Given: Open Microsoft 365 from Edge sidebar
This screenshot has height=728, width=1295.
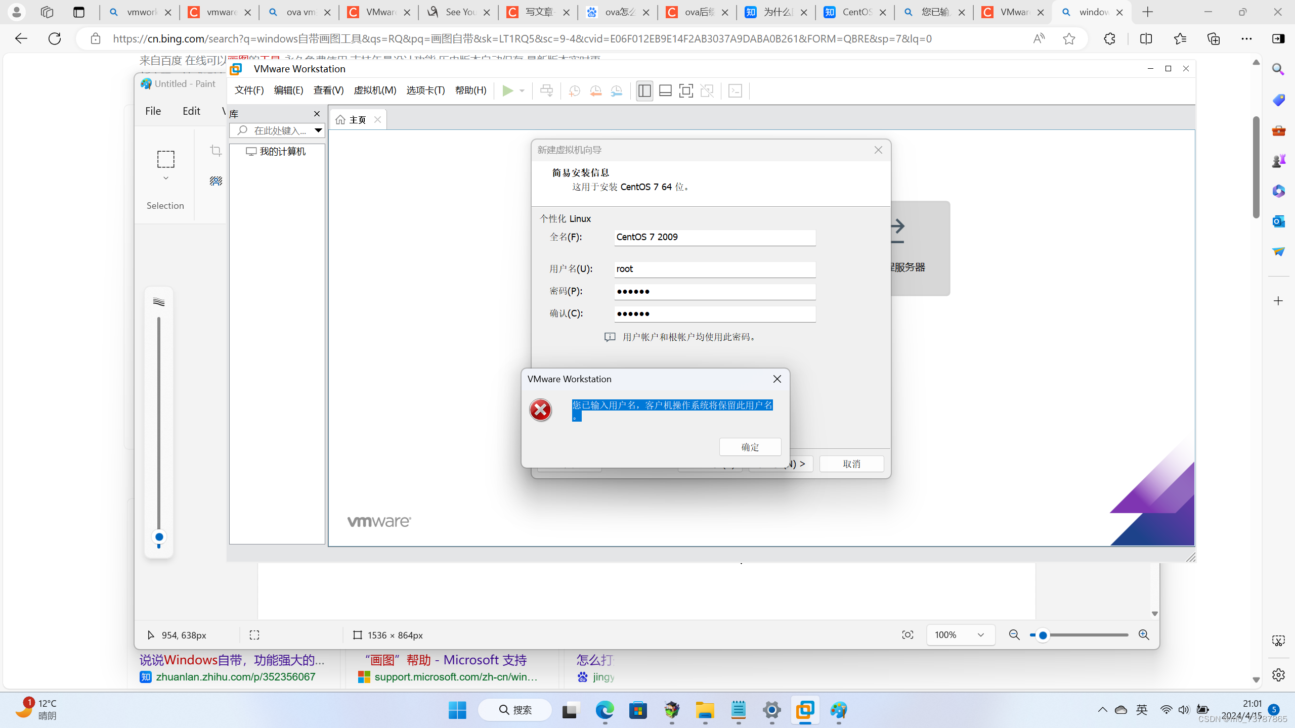Looking at the screenshot, I should click(x=1278, y=191).
